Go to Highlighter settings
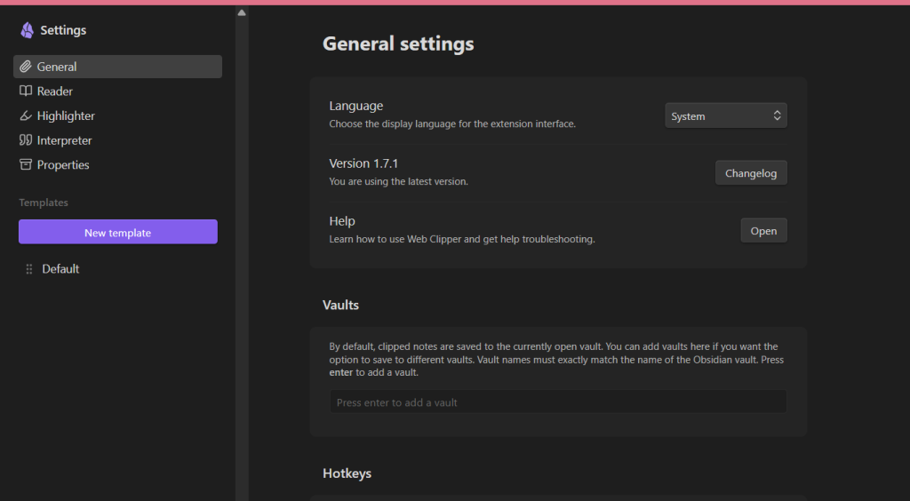 coord(118,116)
